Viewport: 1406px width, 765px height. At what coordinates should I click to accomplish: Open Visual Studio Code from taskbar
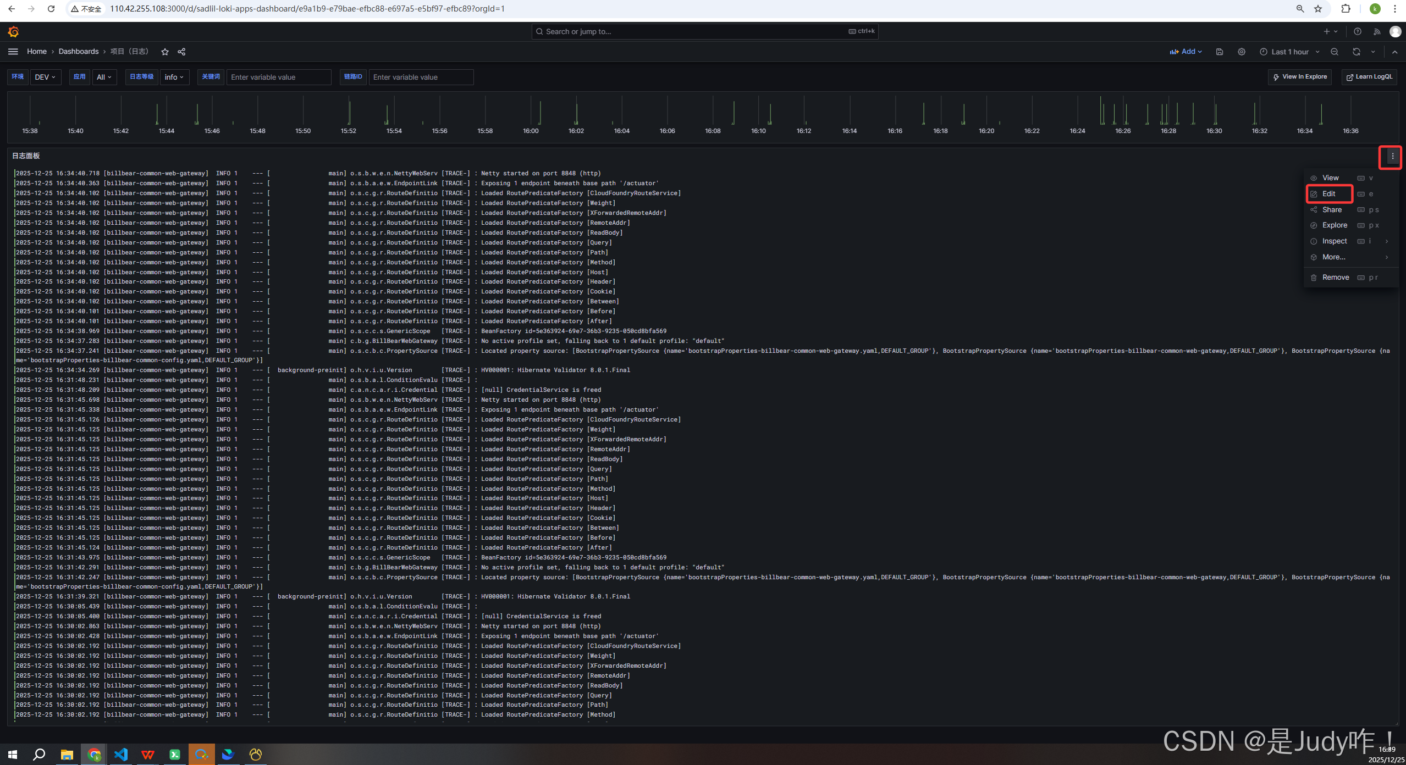121,754
